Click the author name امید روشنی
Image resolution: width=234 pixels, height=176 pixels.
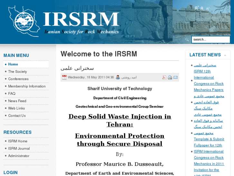[x=129, y=77]
